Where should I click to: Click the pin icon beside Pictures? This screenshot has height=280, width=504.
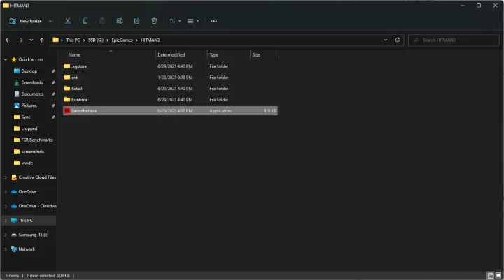coord(53,105)
